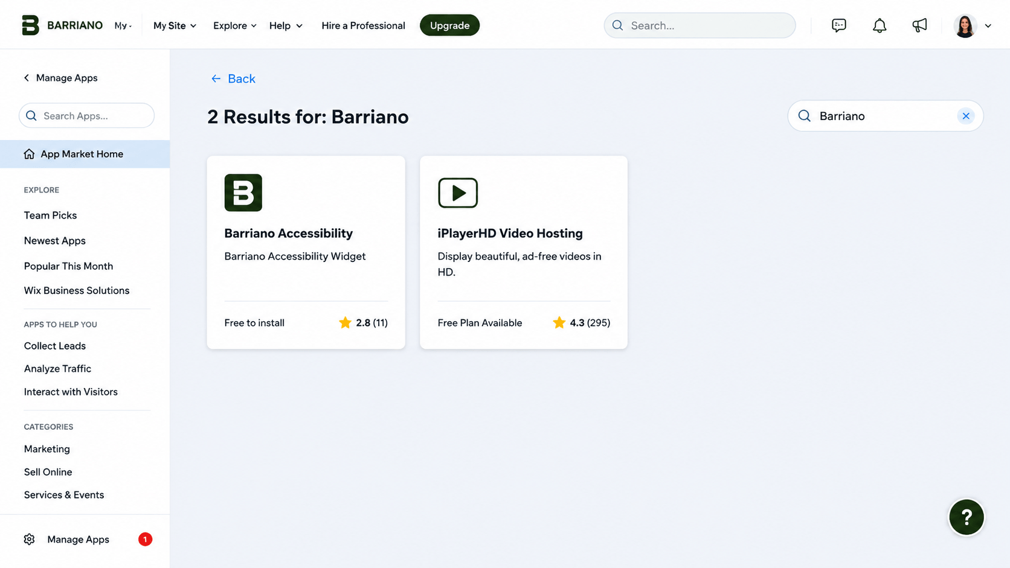Image resolution: width=1010 pixels, height=568 pixels.
Task: Focus the Search Apps input
Action: point(86,115)
